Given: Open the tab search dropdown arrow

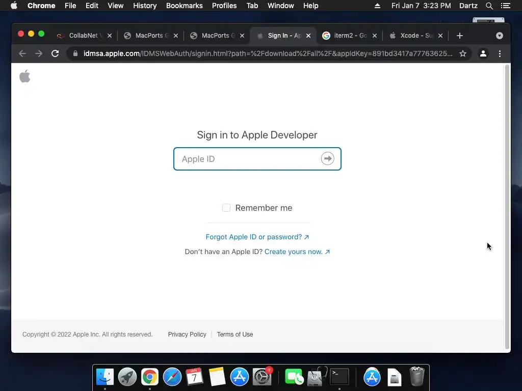Looking at the screenshot, I should (500, 36).
